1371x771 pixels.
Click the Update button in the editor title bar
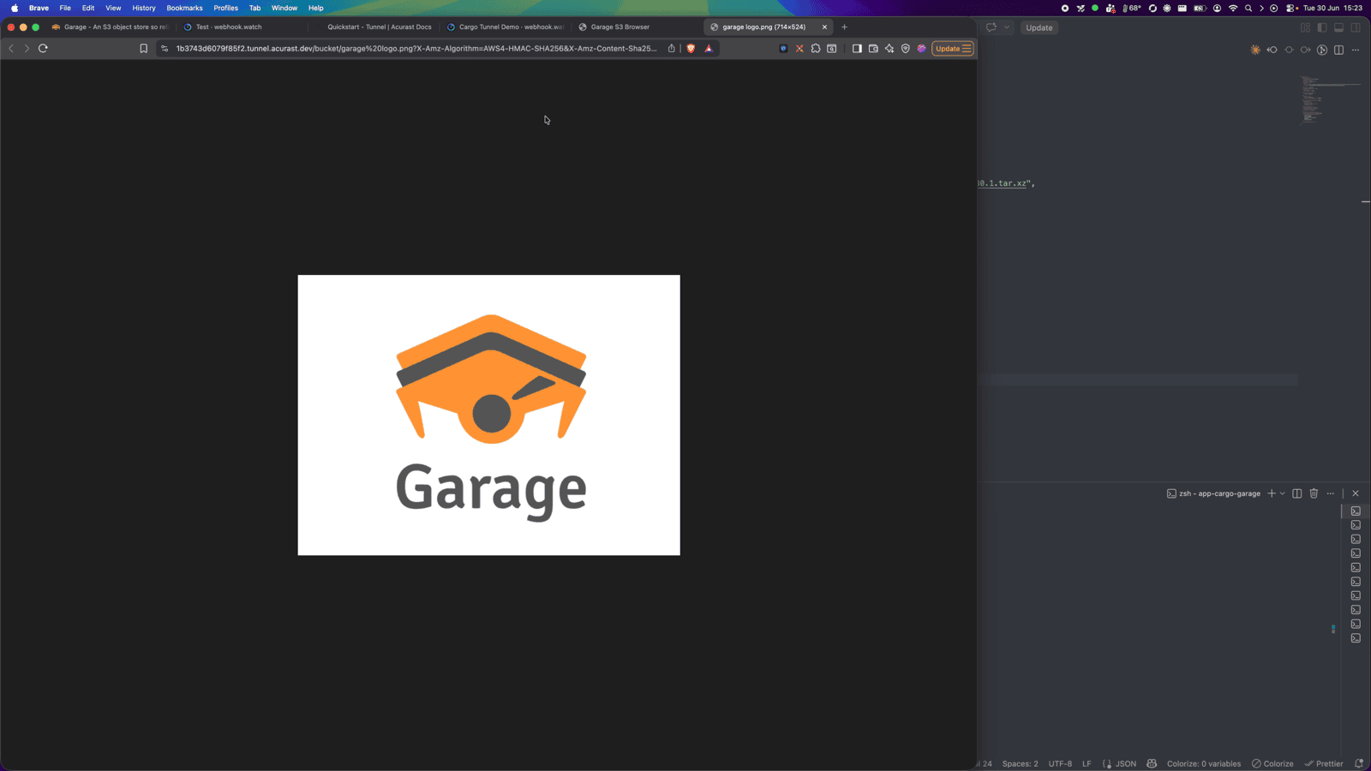(1039, 27)
